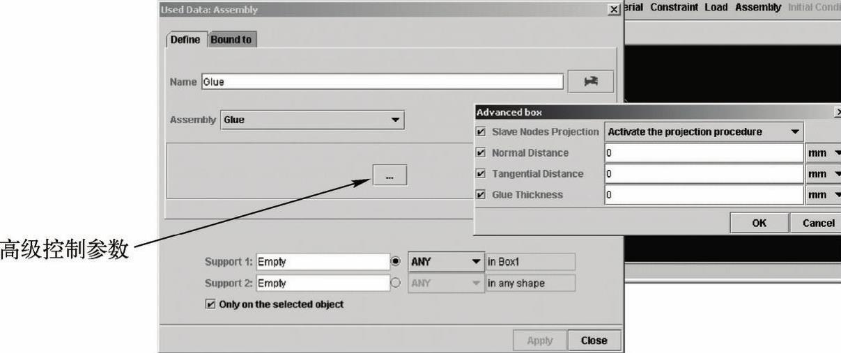Screen dimensions: 841x353
Task: Open the Activate the projection procedure dropdown
Action: (x=704, y=132)
